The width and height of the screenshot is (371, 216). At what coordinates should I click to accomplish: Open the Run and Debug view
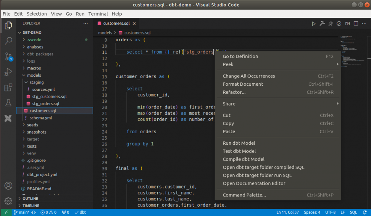click(x=8, y=72)
